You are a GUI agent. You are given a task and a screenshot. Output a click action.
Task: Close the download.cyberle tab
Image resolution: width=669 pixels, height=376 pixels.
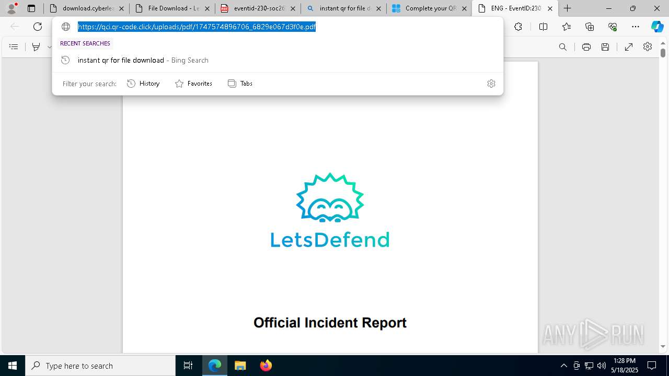(121, 8)
